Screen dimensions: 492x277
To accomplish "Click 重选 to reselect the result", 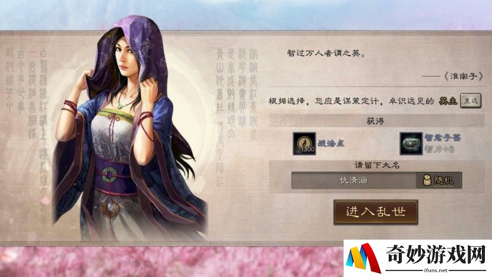I will (x=471, y=101).
